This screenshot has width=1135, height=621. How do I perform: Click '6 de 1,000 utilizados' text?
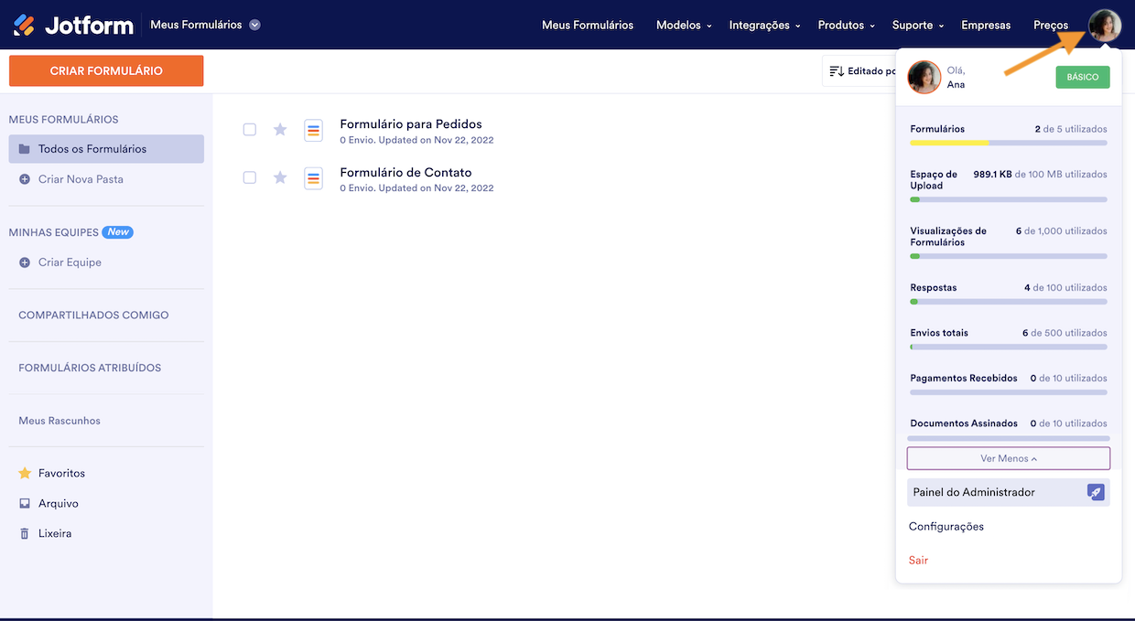1061,230
